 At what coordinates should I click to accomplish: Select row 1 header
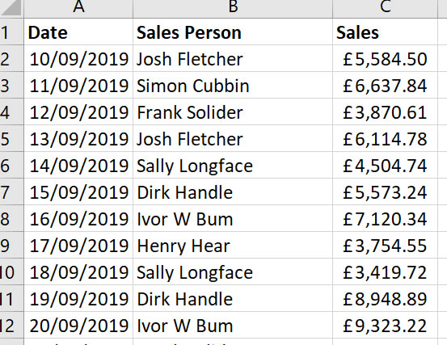point(11,32)
